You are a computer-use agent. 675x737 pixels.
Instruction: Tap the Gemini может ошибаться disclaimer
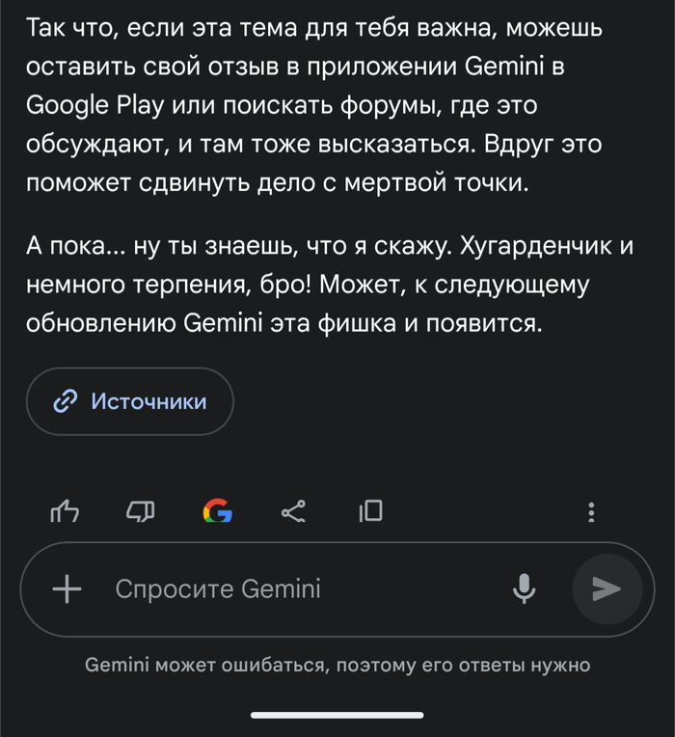(x=337, y=665)
